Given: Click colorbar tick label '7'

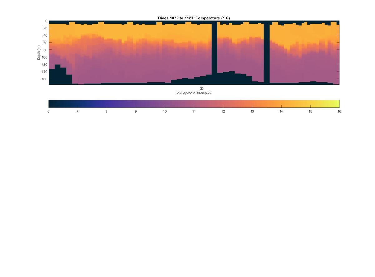Looking at the screenshot, I should pos(77,111).
